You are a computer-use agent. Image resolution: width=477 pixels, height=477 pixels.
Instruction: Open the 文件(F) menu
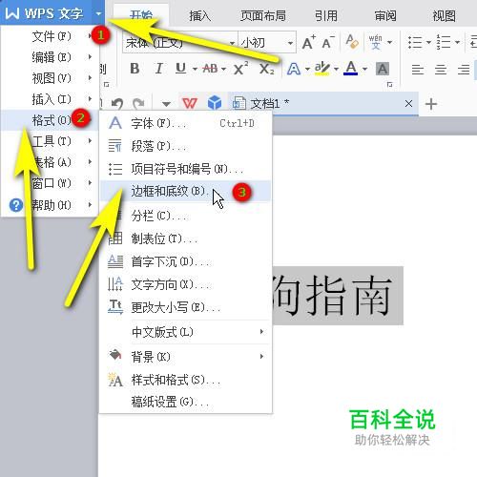(x=50, y=36)
